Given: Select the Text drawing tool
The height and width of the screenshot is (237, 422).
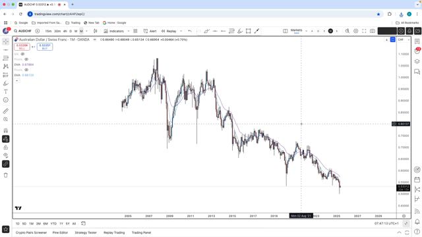Looking at the screenshot, I should point(6,92).
